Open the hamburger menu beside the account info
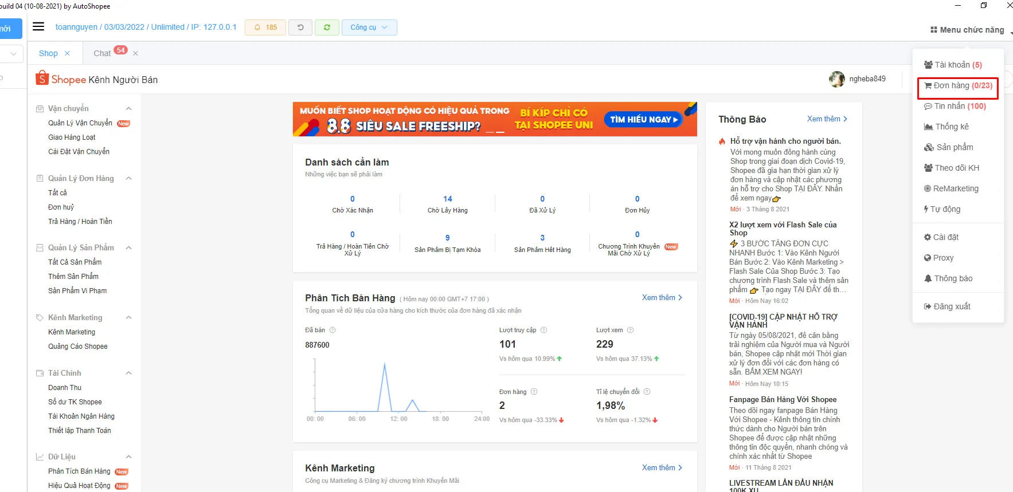The image size is (1013, 492). click(x=38, y=27)
